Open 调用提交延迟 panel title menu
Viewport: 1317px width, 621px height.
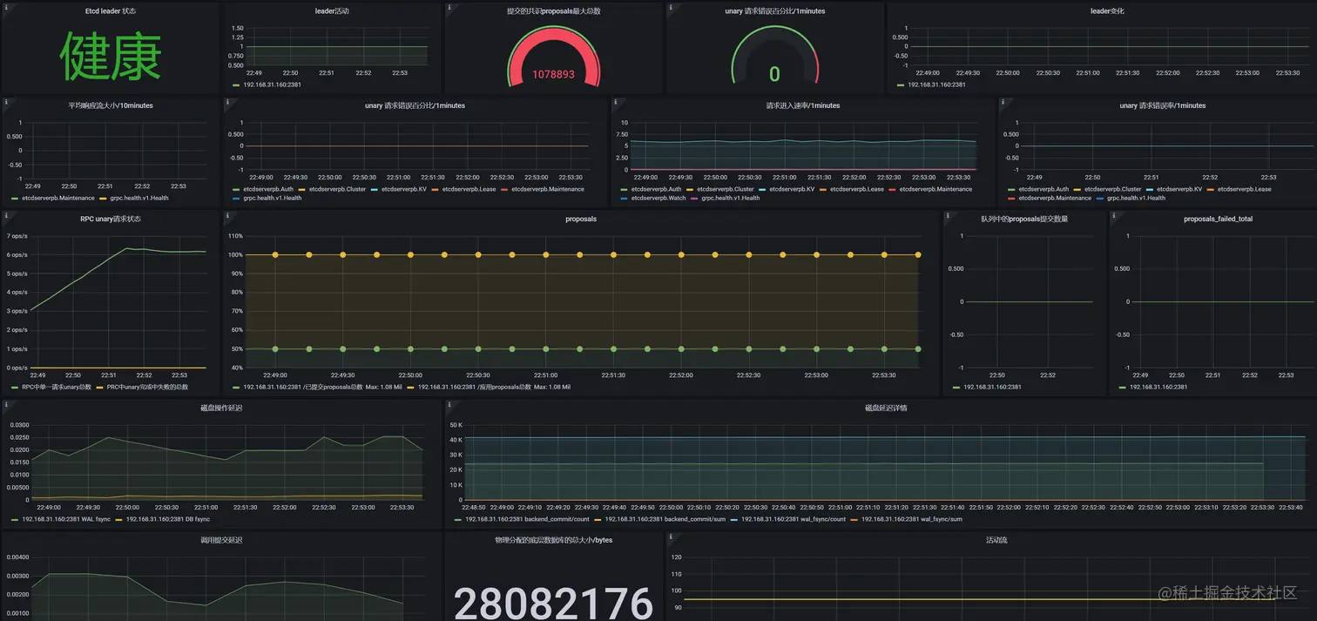click(x=221, y=540)
